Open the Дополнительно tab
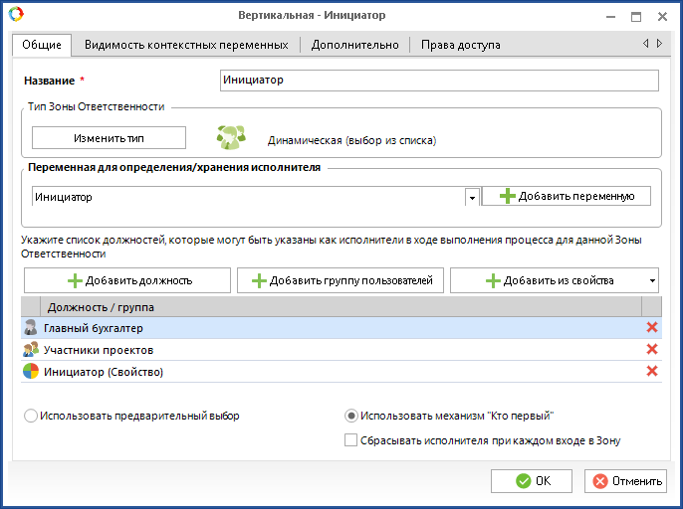 click(x=354, y=45)
